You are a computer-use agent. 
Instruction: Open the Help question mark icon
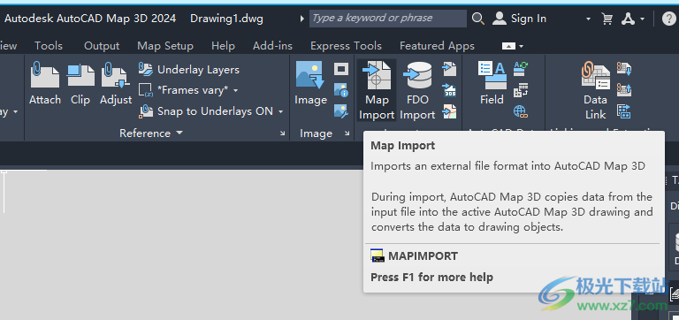668,19
